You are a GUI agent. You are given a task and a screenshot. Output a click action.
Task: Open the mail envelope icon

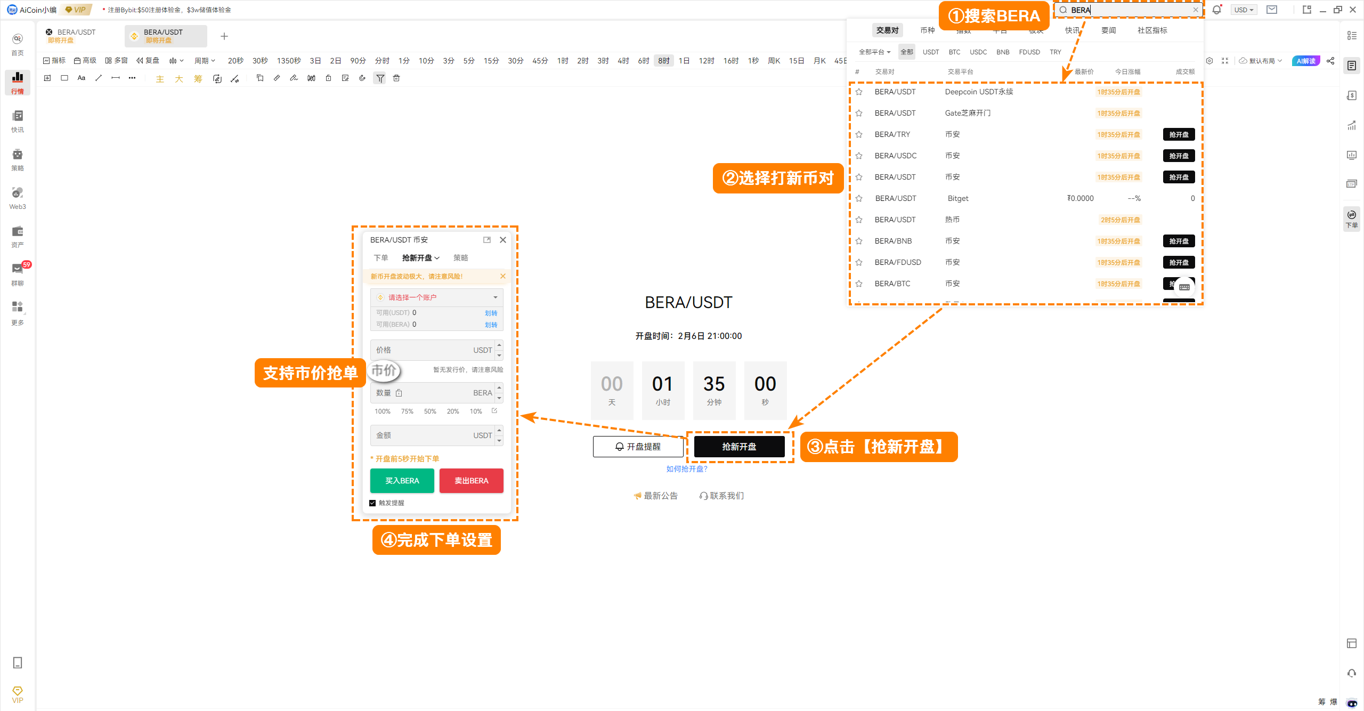click(x=1272, y=10)
